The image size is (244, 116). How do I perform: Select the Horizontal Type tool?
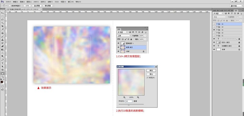[2, 63]
